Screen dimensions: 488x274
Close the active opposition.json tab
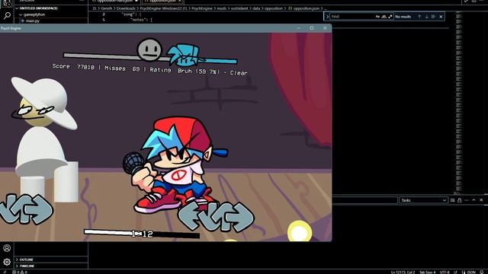tap(180, 2)
